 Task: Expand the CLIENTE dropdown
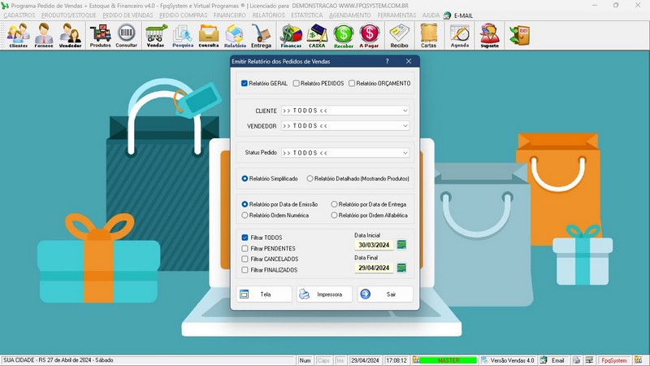click(405, 111)
